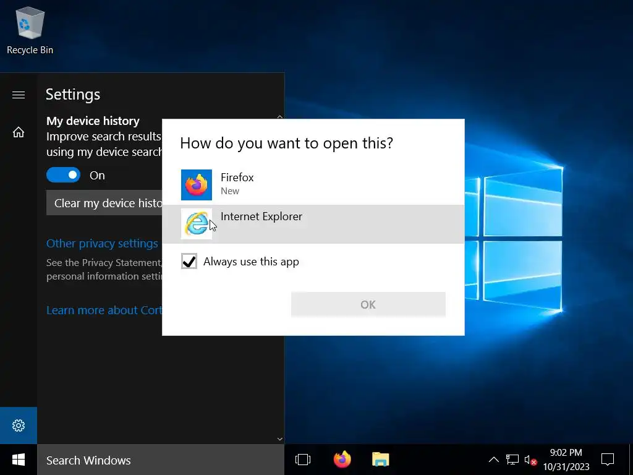Image resolution: width=633 pixels, height=475 pixels.
Task: Open the network status tray icon
Action: coord(512,460)
